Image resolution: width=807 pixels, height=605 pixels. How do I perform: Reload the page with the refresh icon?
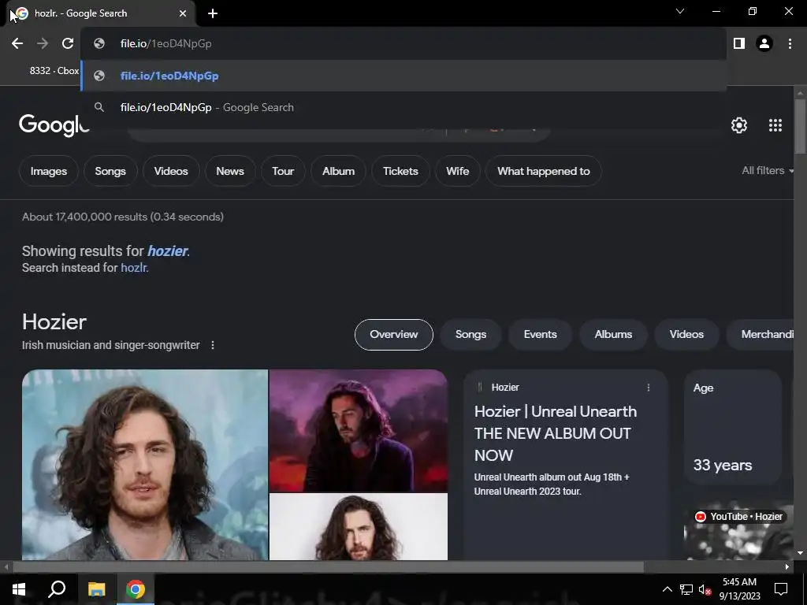pos(68,44)
